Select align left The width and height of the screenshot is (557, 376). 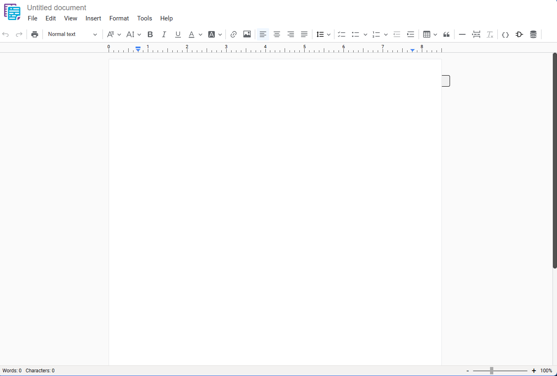[x=263, y=34]
